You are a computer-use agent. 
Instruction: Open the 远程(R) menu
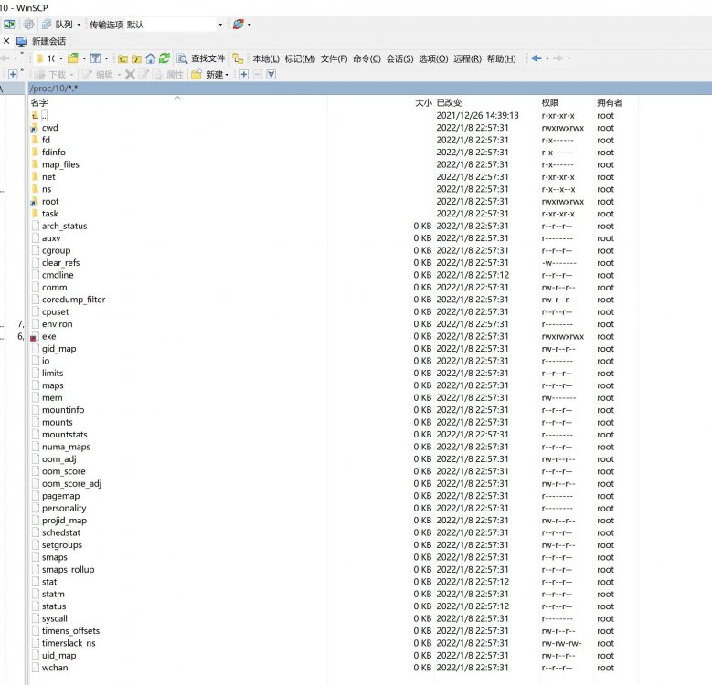click(x=468, y=59)
